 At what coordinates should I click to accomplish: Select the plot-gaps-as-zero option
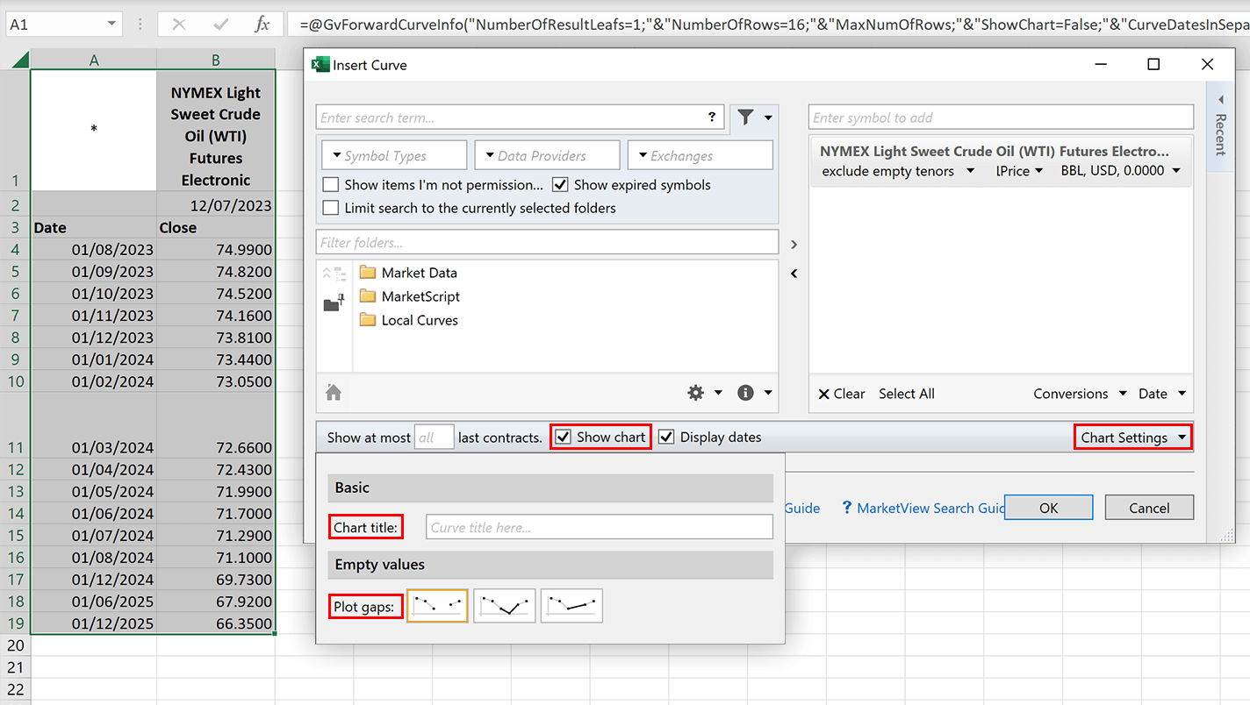click(x=505, y=605)
